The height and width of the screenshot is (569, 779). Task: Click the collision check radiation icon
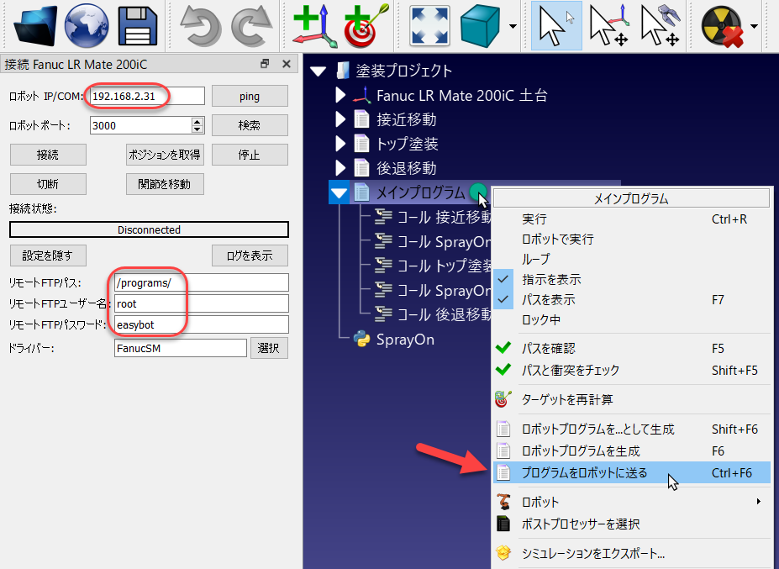[x=723, y=27]
